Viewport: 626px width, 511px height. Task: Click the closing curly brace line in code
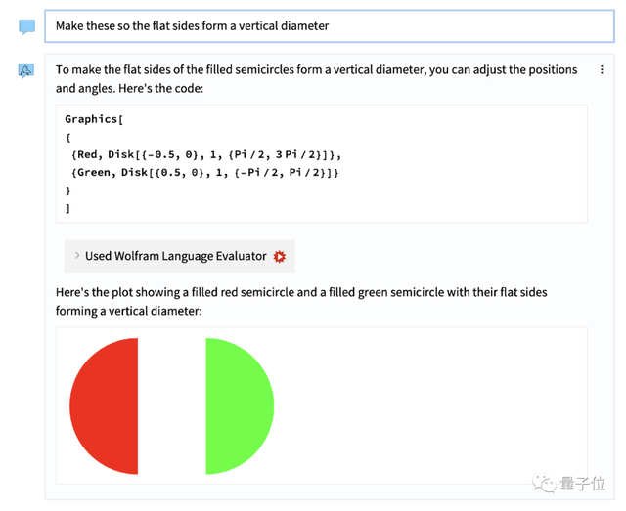coord(68,191)
